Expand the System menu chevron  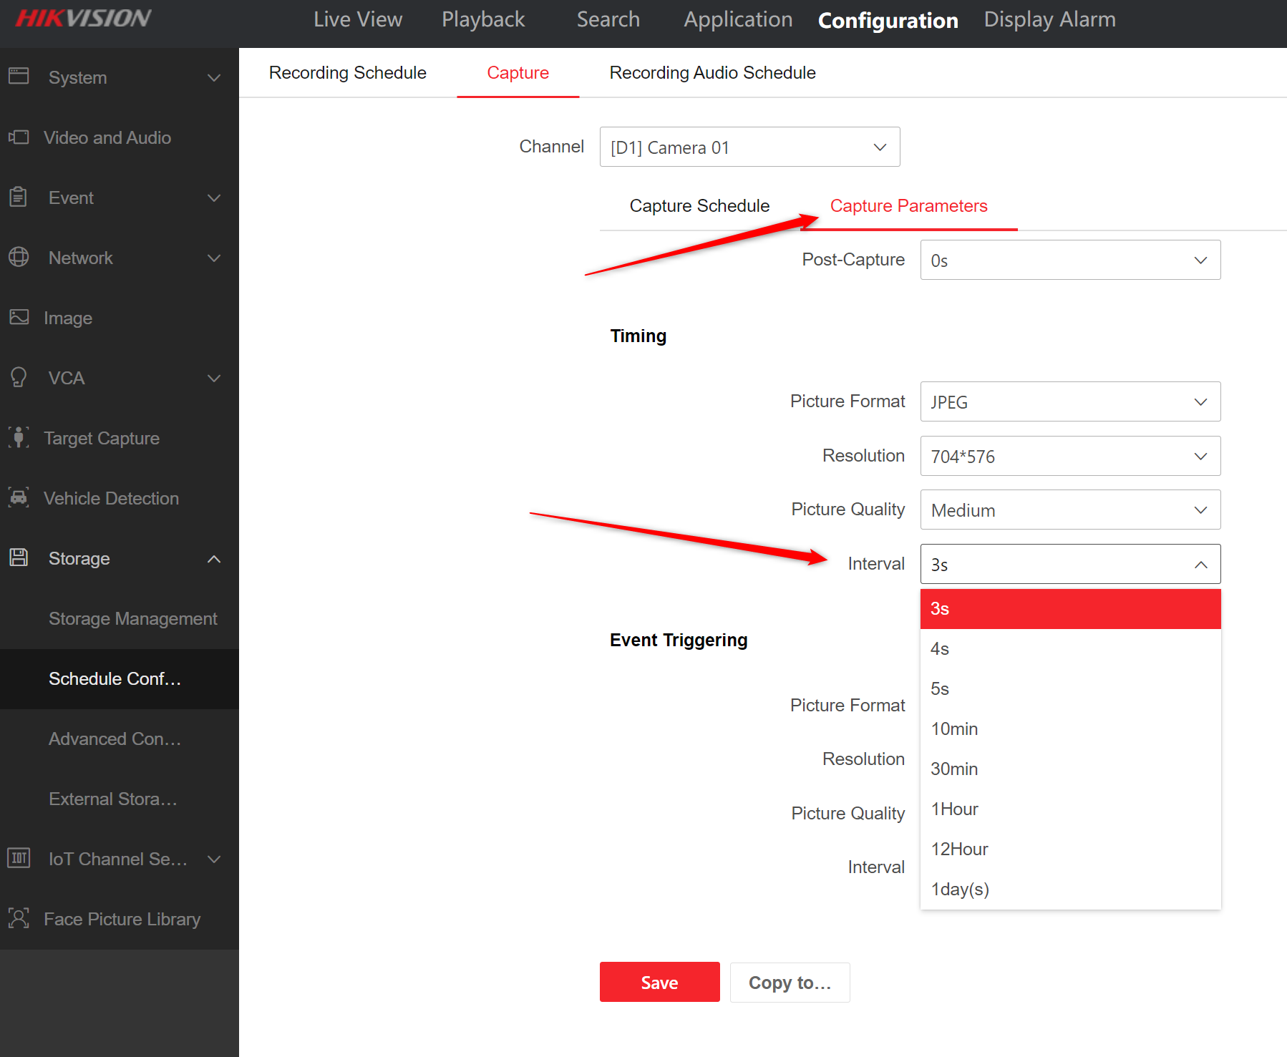[x=214, y=77]
